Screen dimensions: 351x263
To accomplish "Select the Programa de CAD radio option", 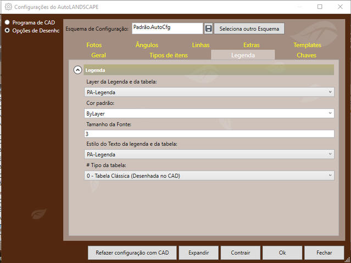I will (8, 22).
